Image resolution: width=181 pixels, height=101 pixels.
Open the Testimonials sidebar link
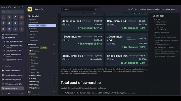34,31
